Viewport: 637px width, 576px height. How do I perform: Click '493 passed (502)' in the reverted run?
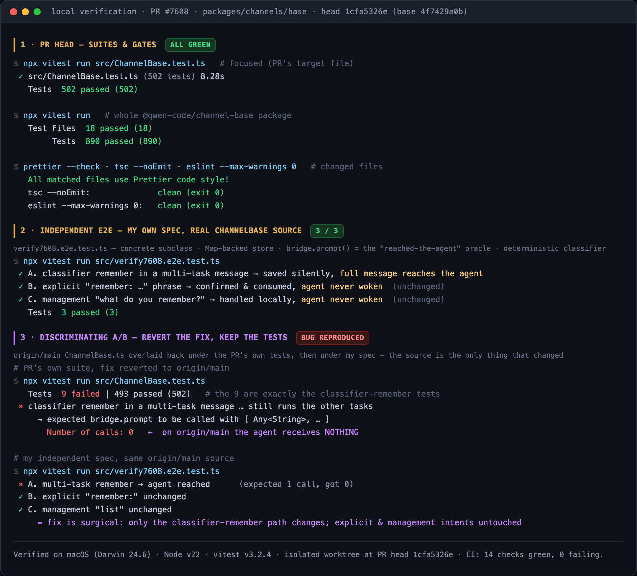[152, 394]
